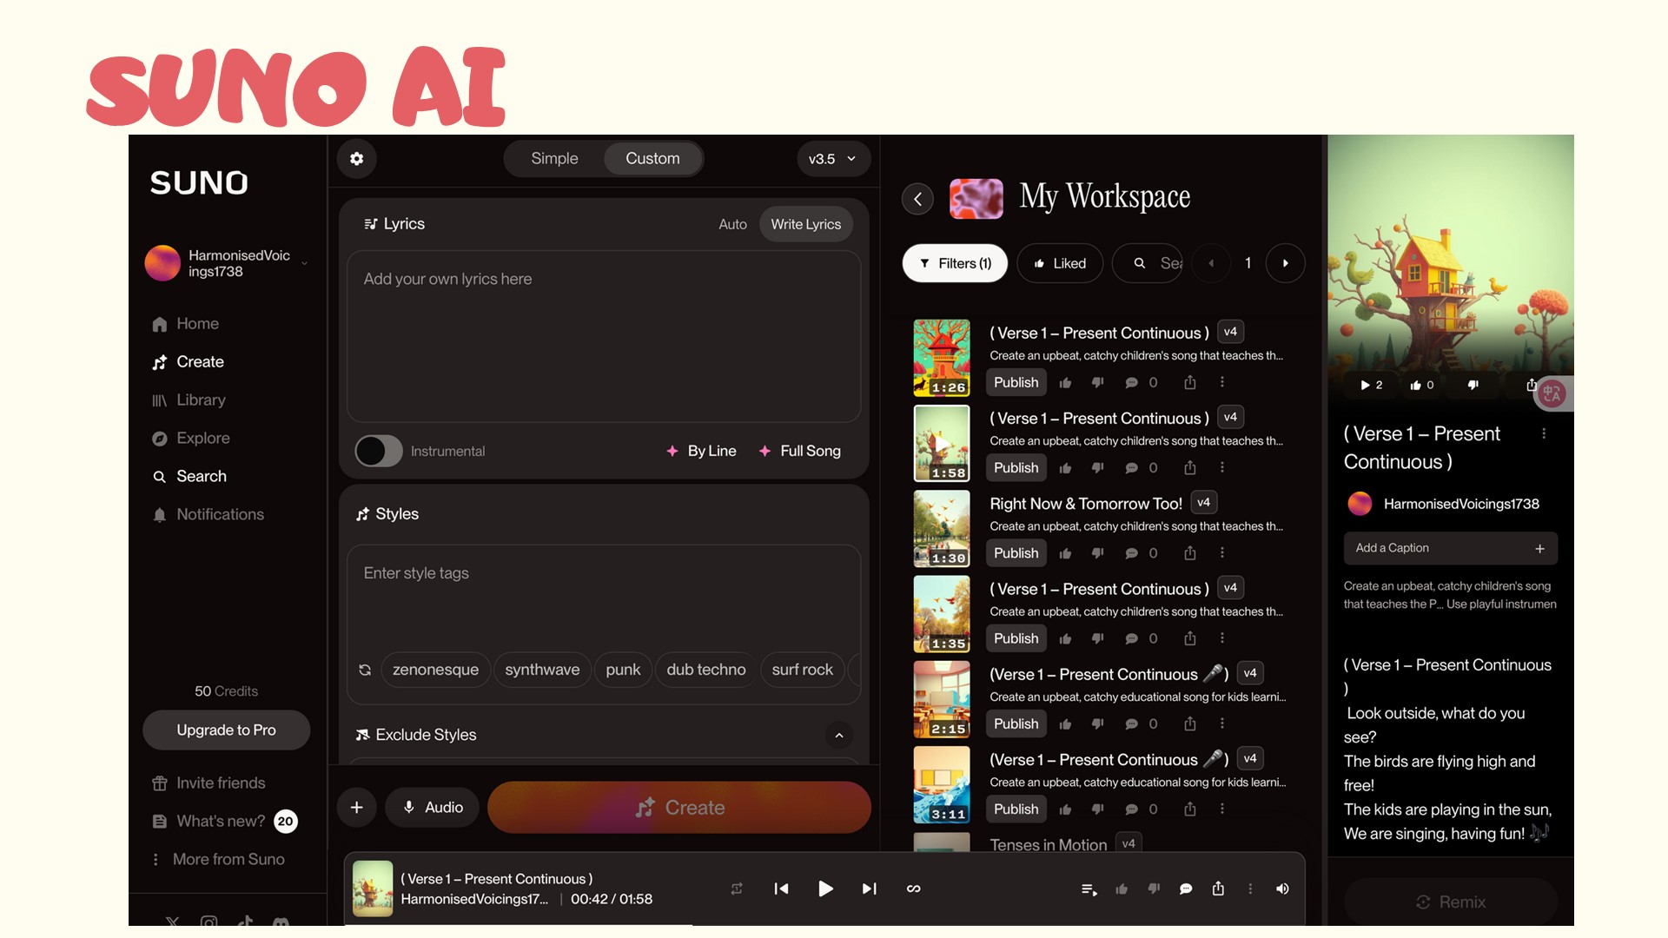This screenshot has height=938, width=1668.
Task: Play the thumbnail of song lasting 2:15
Action: [x=942, y=699]
